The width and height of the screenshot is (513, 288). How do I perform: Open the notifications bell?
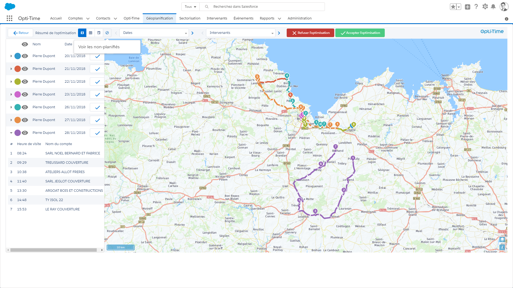(493, 7)
